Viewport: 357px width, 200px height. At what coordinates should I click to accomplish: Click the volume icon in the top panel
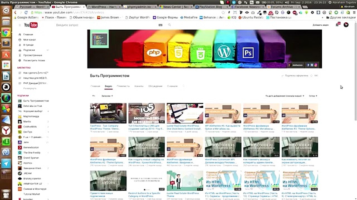coord(288,2)
